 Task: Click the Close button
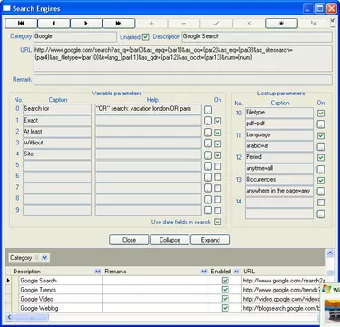(129, 240)
